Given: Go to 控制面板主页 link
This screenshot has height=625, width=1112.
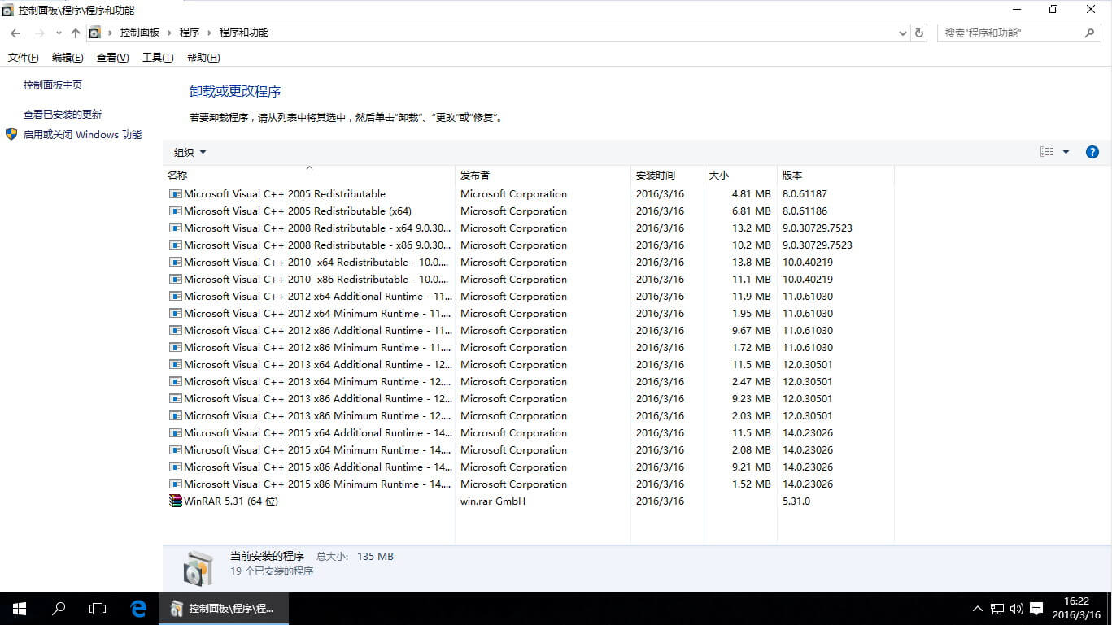Looking at the screenshot, I should point(53,85).
